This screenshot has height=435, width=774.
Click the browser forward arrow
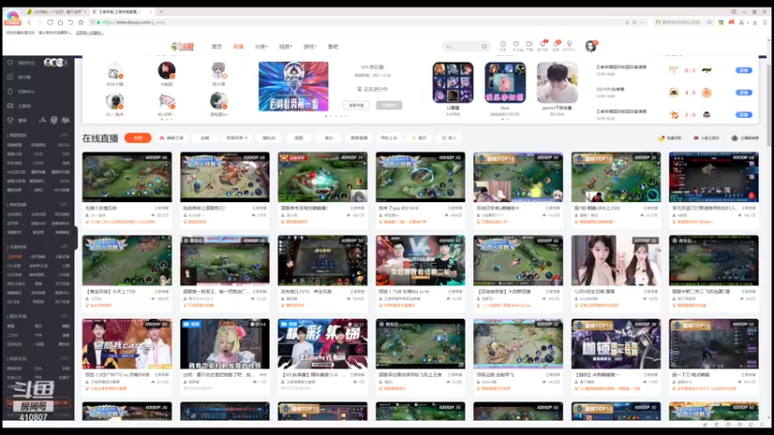click(x=40, y=22)
